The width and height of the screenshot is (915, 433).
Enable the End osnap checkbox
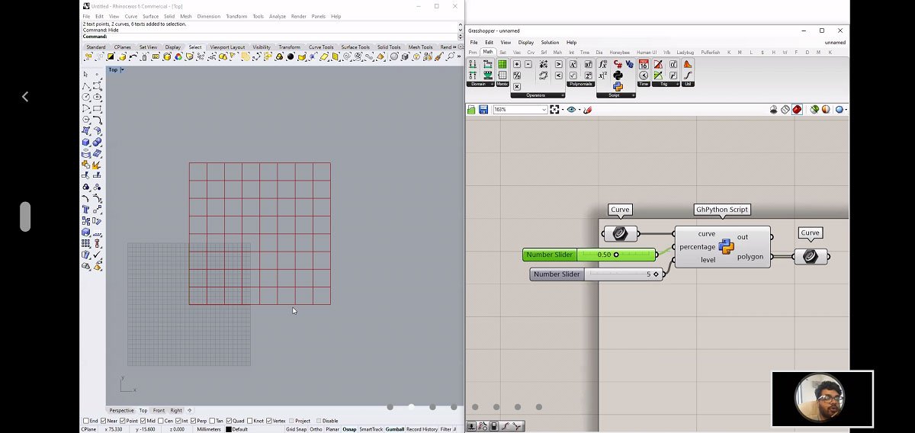click(85, 421)
